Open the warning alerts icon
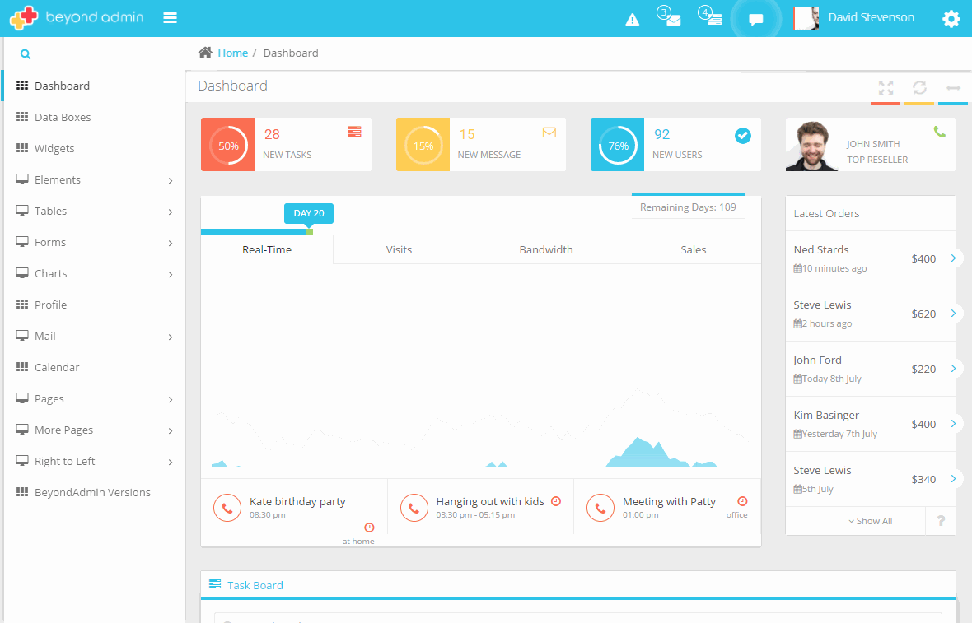 pyautogui.click(x=632, y=20)
